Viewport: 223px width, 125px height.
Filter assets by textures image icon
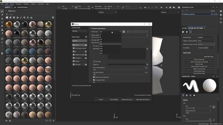31,18
